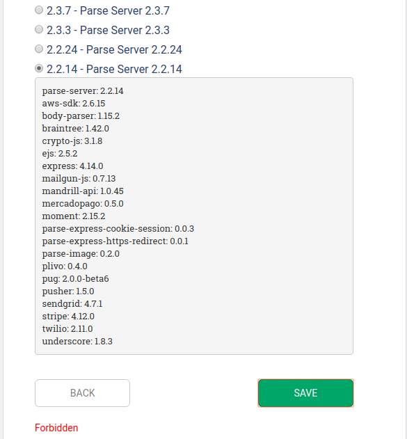Click the stripe: 4.12.0 line
Viewport: 407px width, 439px height.
point(68,317)
